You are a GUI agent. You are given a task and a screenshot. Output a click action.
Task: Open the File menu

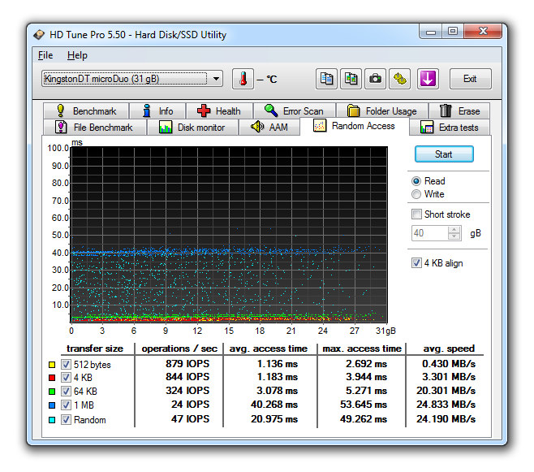point(45,55)
